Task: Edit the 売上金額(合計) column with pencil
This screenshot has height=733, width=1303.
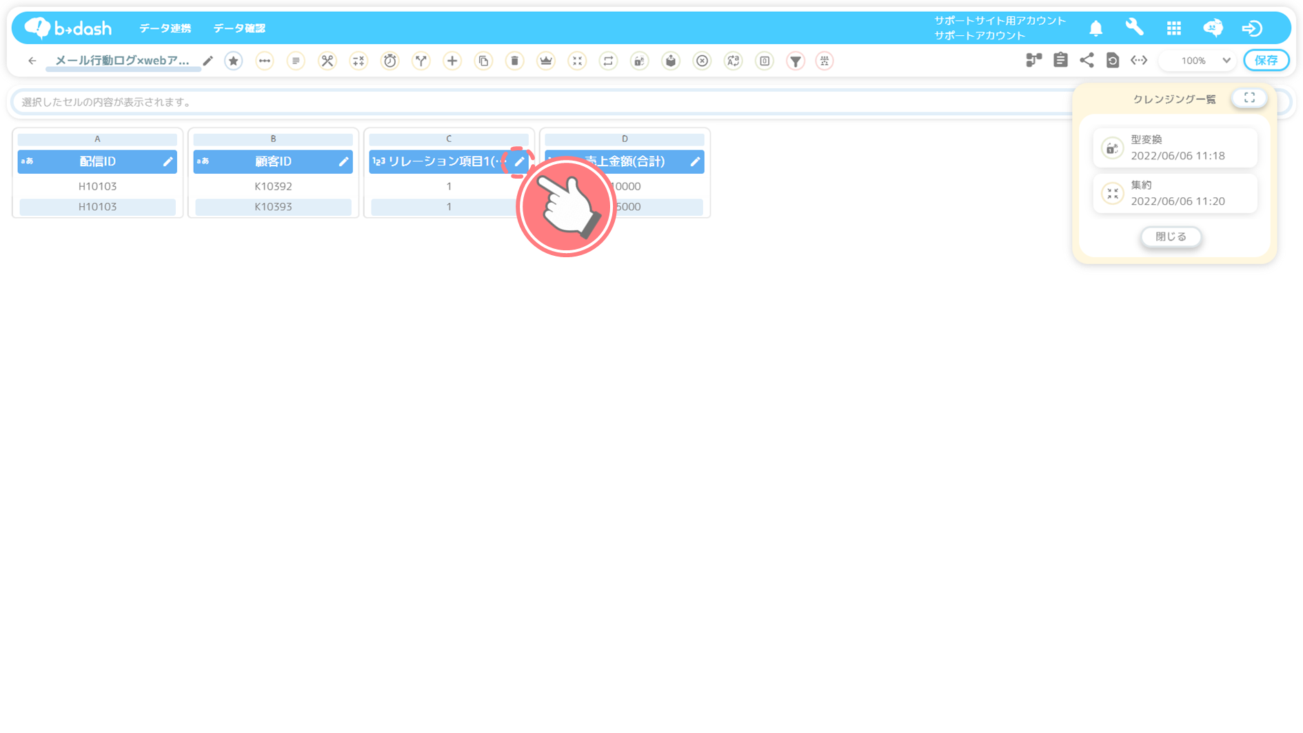Action: pyautogui.click(x=695, y=161)
